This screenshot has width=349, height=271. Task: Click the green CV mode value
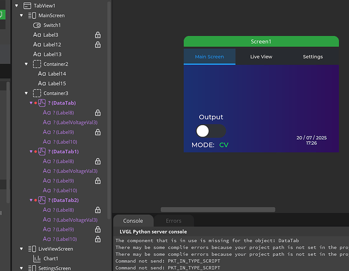tap(224, 145)
